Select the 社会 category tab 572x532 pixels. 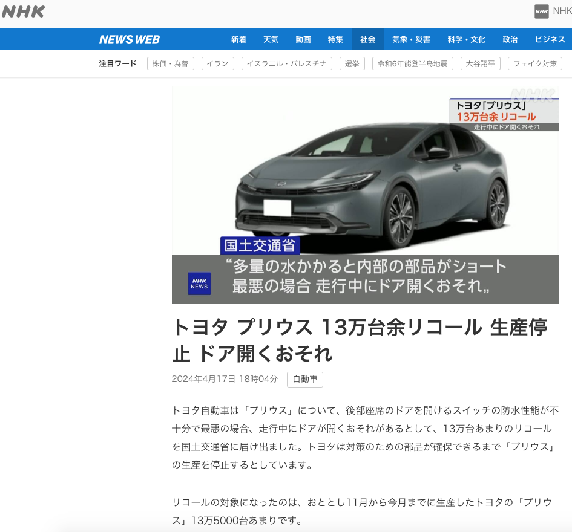pyautogui.click(x=367, y=39)
